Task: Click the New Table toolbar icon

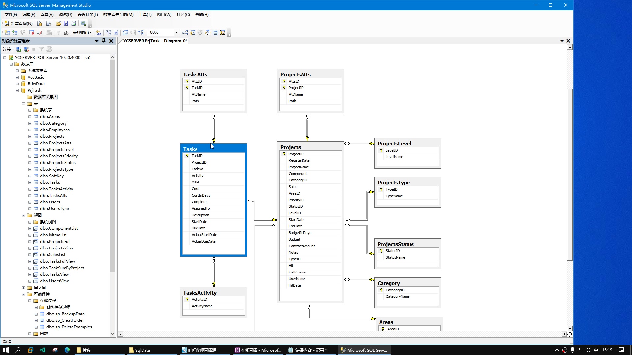Action: 7,33
